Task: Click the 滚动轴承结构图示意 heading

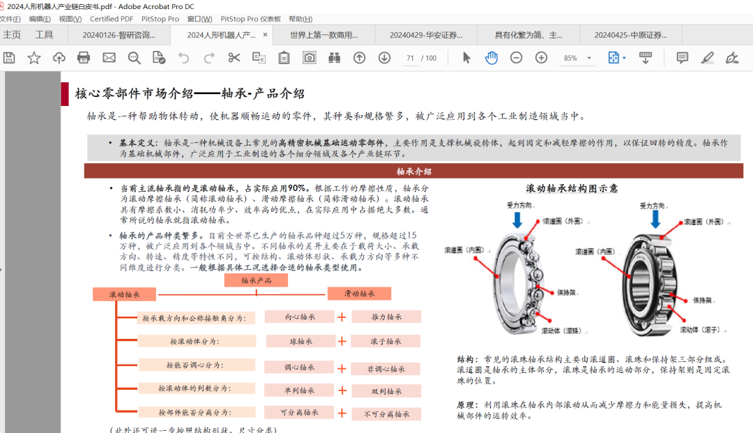Action: click(572, 188)
